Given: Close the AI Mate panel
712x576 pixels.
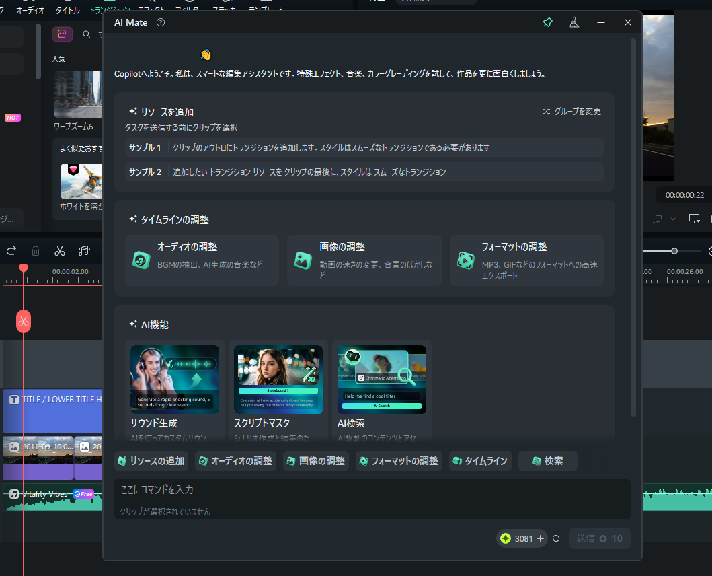Looking at the screenshot, I should (x=627, y=22).
